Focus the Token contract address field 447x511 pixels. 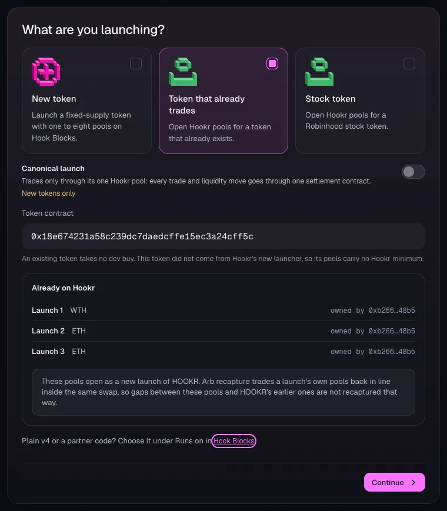223,236
